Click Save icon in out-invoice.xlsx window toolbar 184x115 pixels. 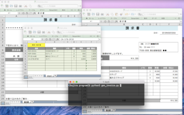tap(98, 14)
